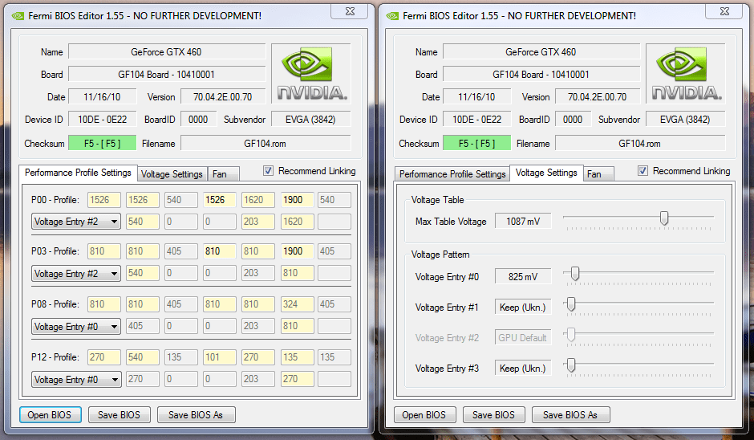Click the Device ID field in left window
The height and width of the screenshot is (440, 754).
[x=103, y=120]
